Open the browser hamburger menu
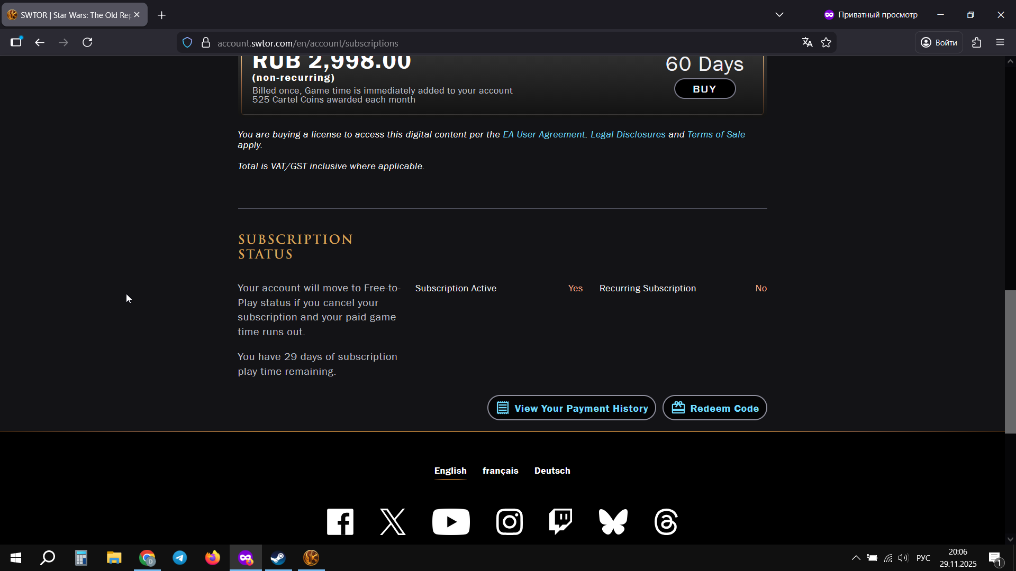1016x571 pixels. (1000, 43)
